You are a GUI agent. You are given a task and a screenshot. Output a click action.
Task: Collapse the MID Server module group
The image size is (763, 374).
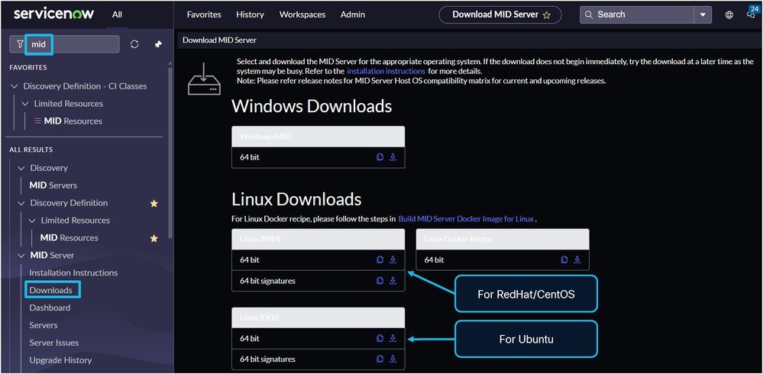click(21, 256)
